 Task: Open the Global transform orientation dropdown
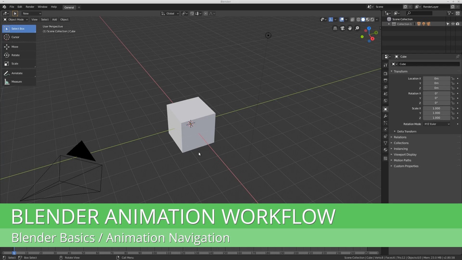pyautogui.click(x=170, y=13)
